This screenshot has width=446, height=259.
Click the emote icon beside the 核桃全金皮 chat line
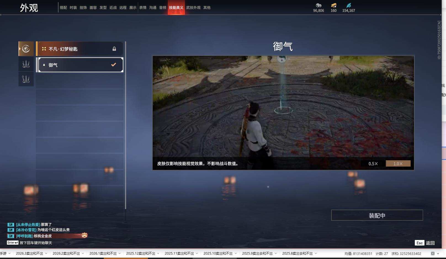coord(84,236)
